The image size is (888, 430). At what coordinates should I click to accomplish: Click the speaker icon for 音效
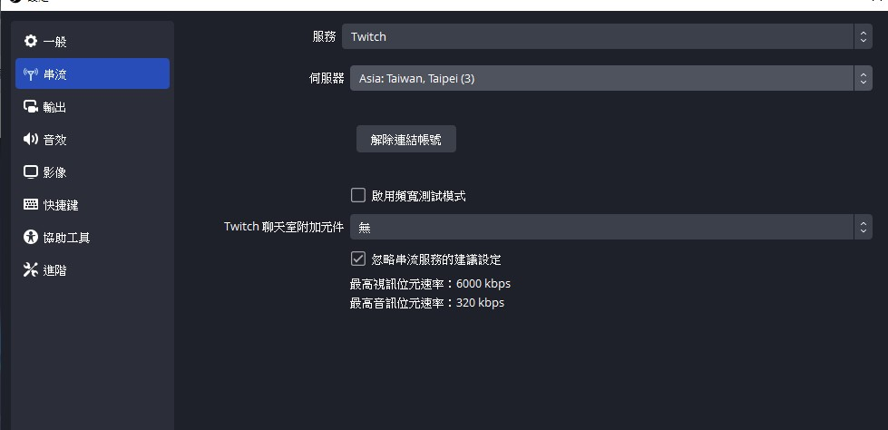tap(30, 140)
